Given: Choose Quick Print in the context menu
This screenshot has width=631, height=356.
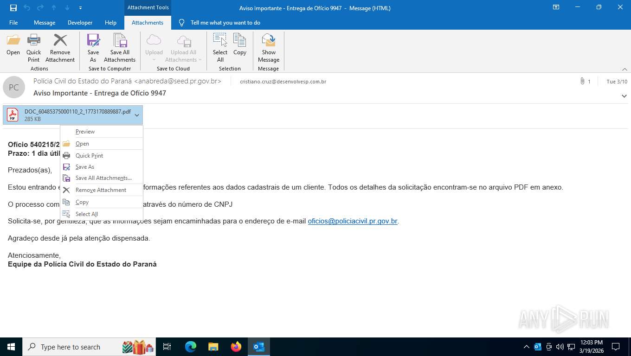Looking at the screenshot, I should [102, 156].
